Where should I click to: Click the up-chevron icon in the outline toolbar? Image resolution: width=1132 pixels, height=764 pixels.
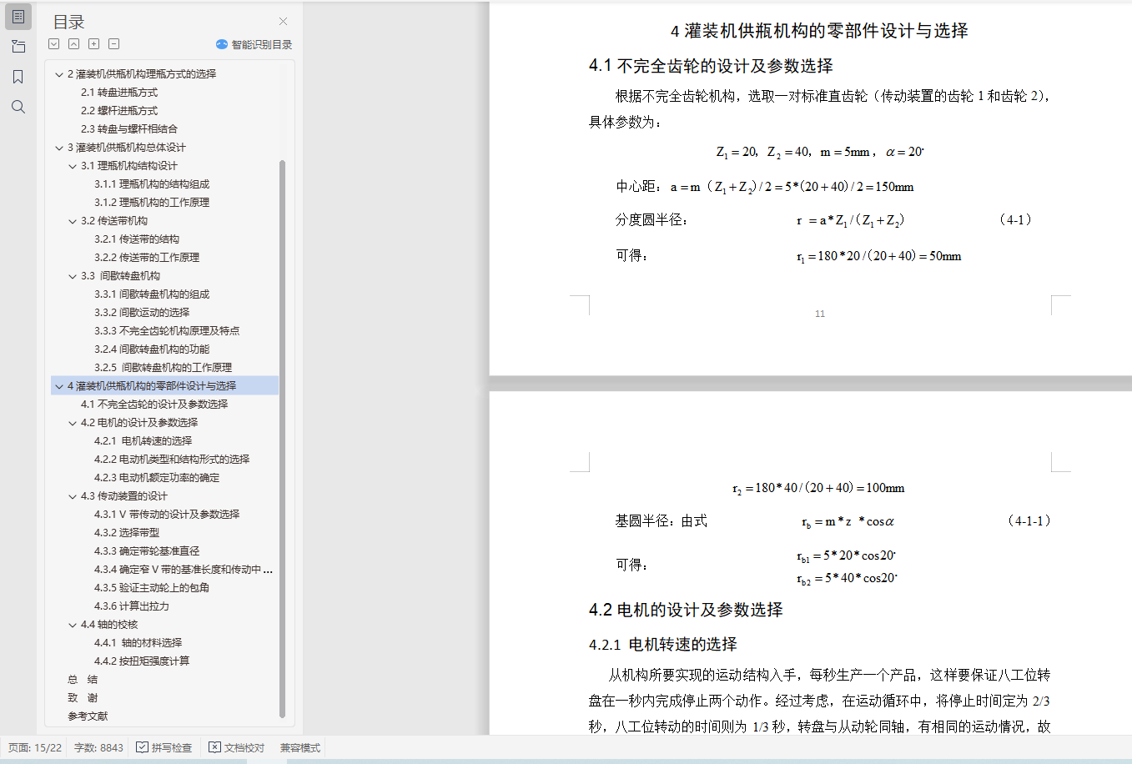coord(74,44)
